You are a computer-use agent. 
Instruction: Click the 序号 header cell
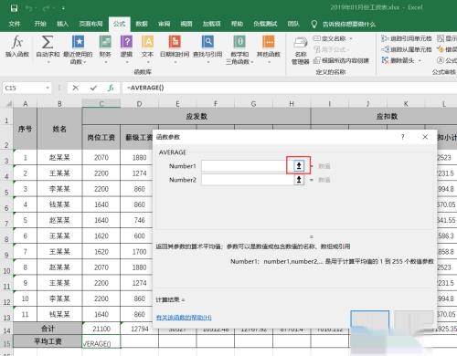tap(25, 129)
